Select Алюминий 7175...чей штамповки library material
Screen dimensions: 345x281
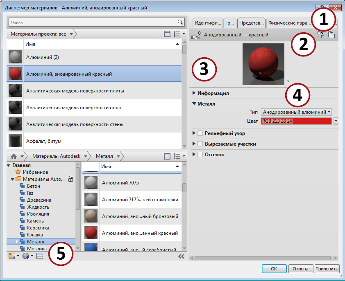(132, 200)
